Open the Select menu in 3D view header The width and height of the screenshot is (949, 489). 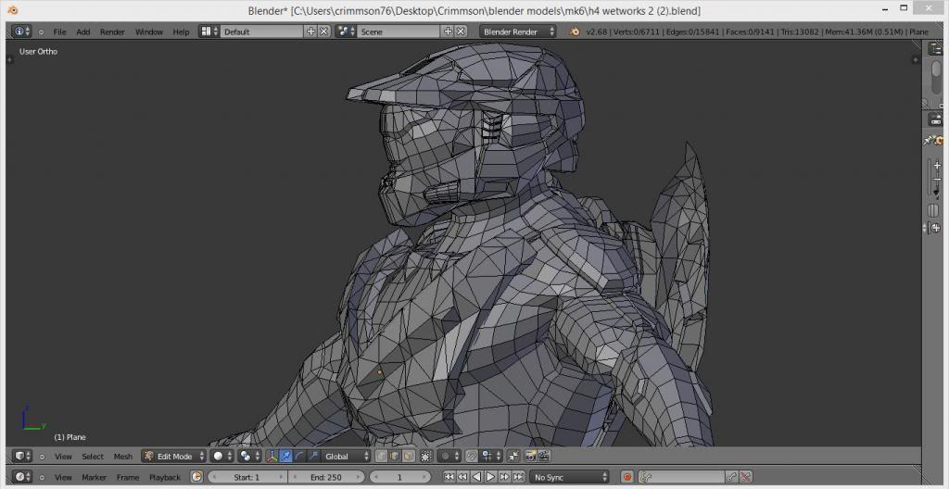(x=93, y=457)
